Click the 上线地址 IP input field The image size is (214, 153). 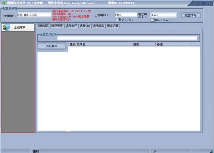[x=35, y=15]
